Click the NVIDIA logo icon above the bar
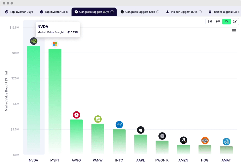241x166 pixels. (x=34, y=41)
